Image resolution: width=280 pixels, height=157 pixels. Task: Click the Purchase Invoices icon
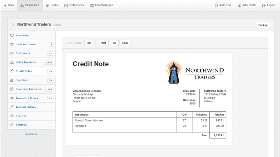[x=12, y=89]
